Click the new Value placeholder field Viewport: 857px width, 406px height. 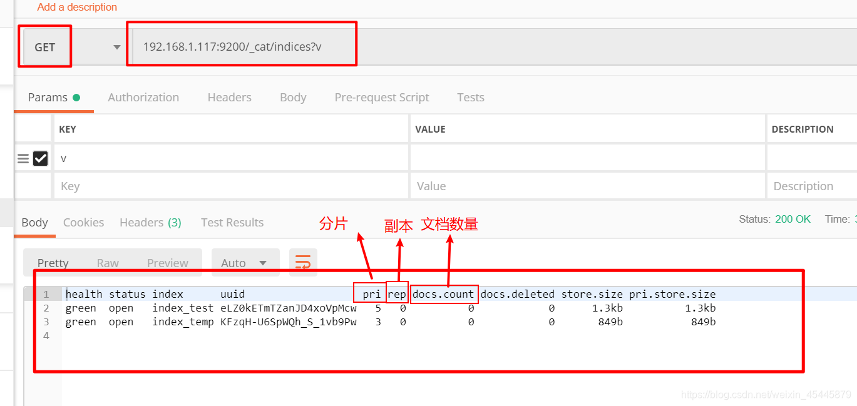tap(588, 186)
